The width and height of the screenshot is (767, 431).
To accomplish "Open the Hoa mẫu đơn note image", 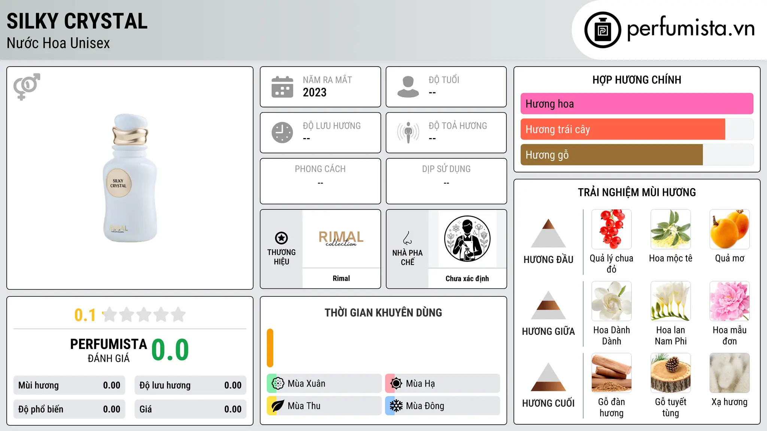I will click(730, 301).
